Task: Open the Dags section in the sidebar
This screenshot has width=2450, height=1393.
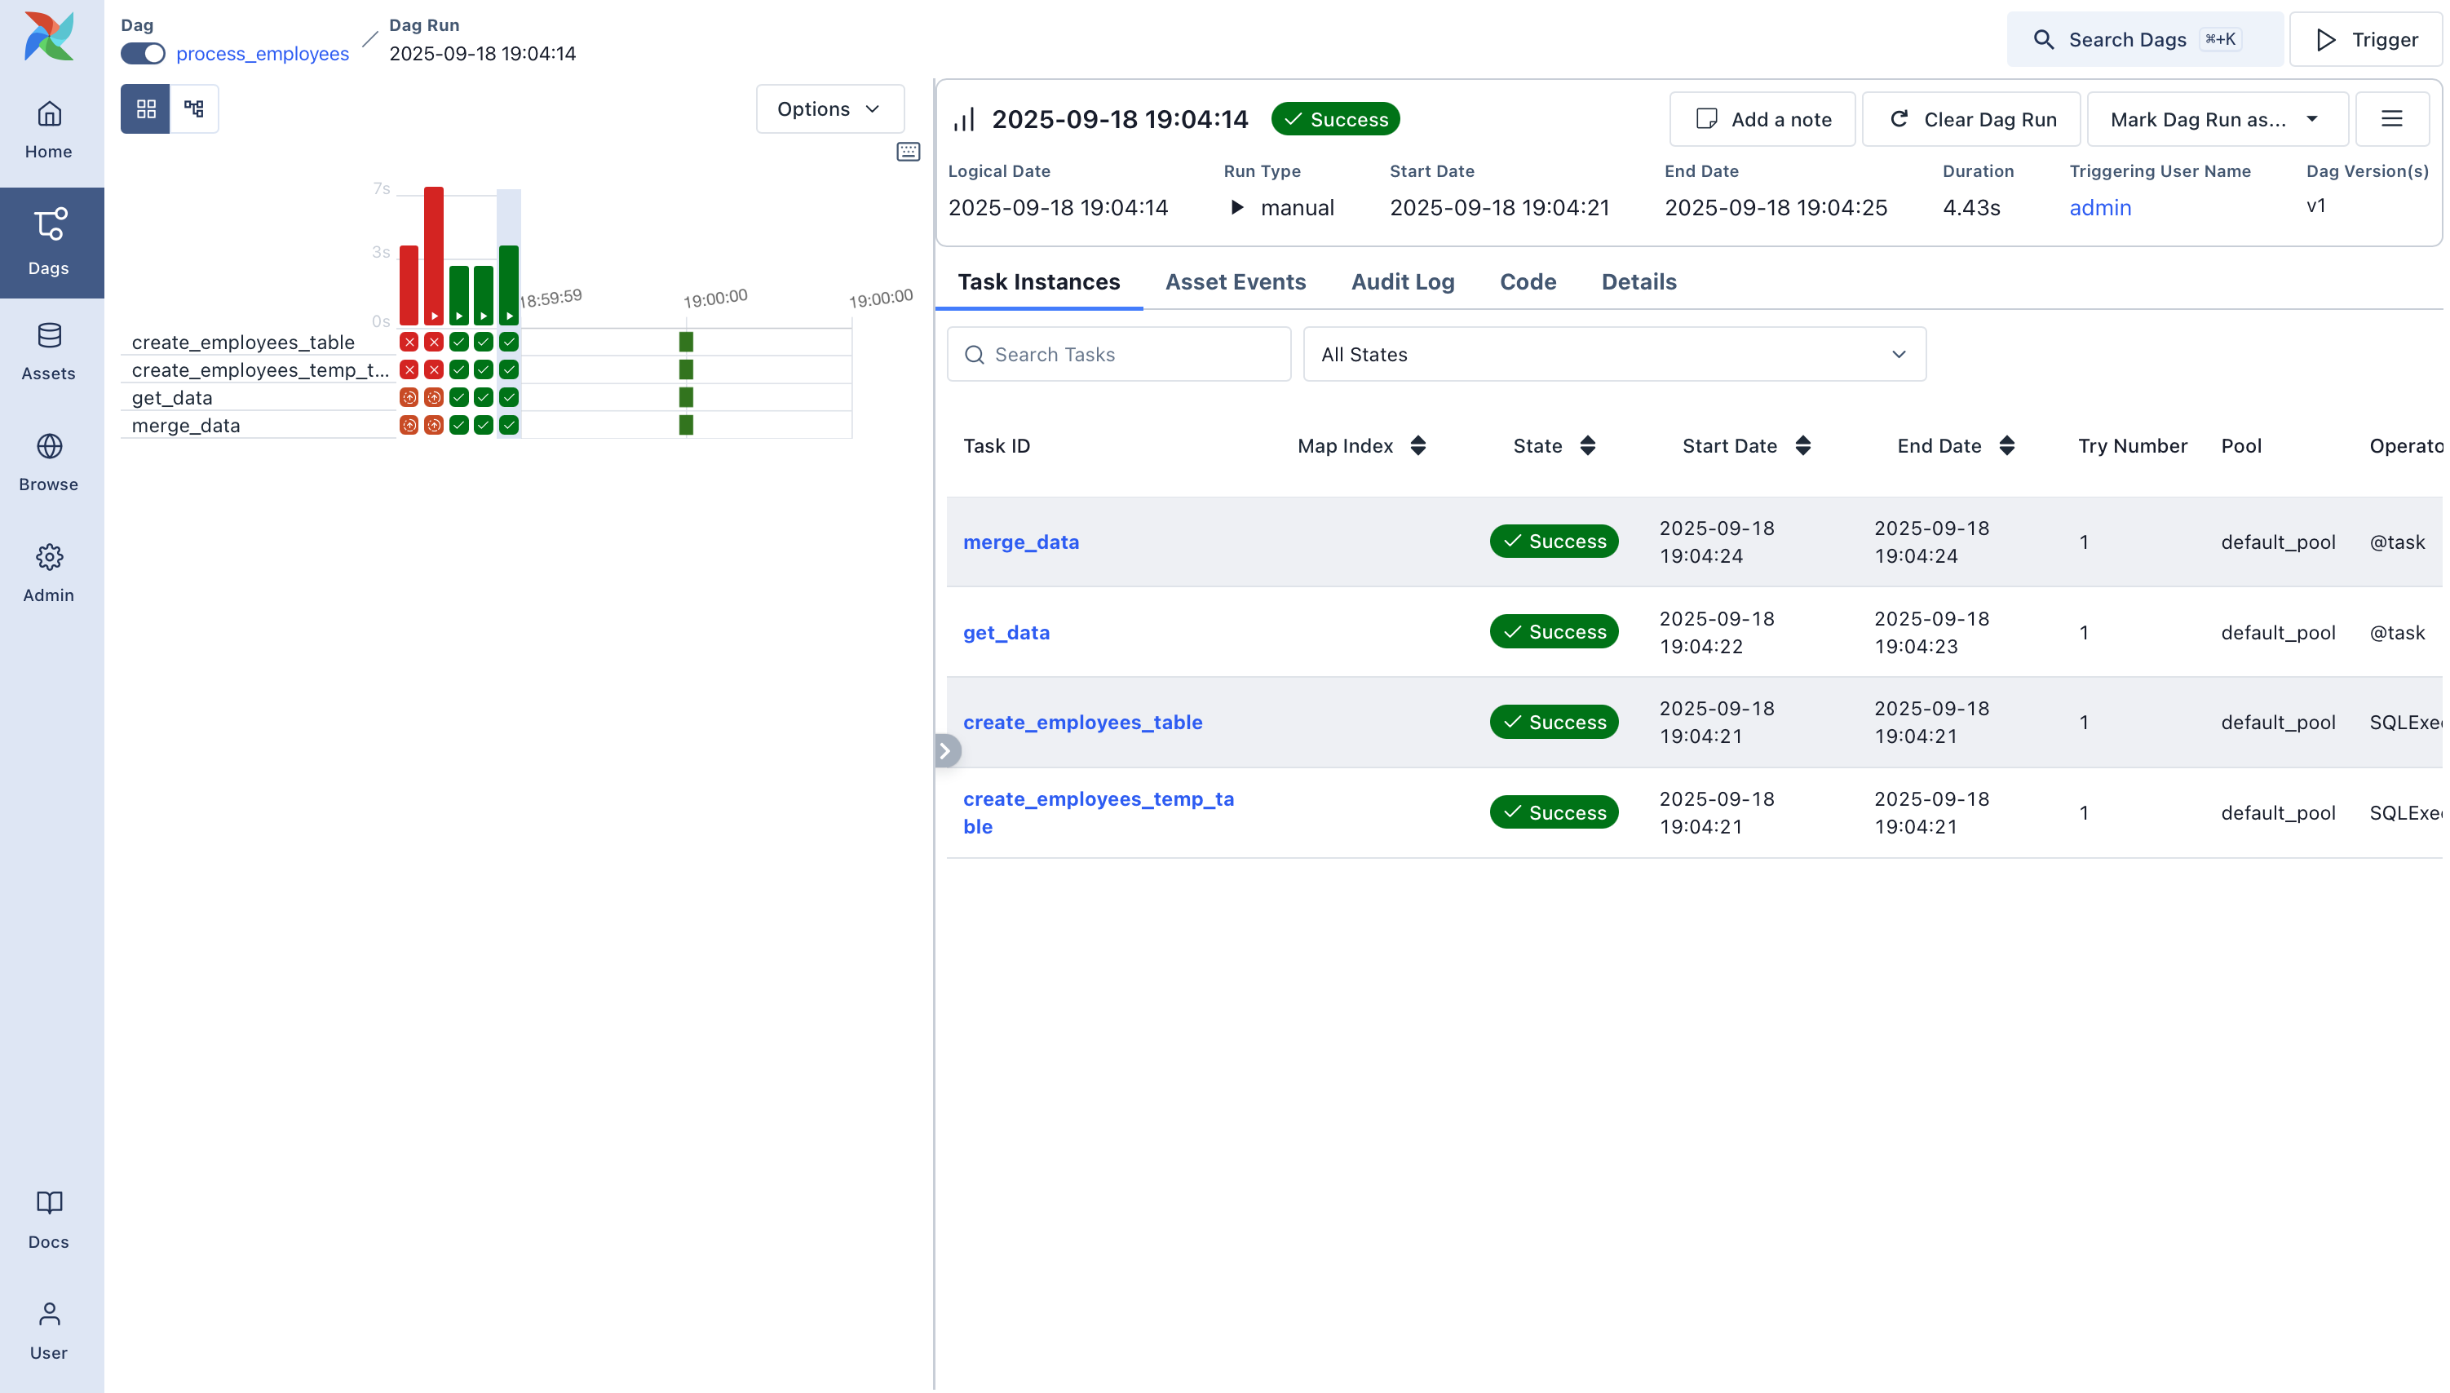Action: 49,241
